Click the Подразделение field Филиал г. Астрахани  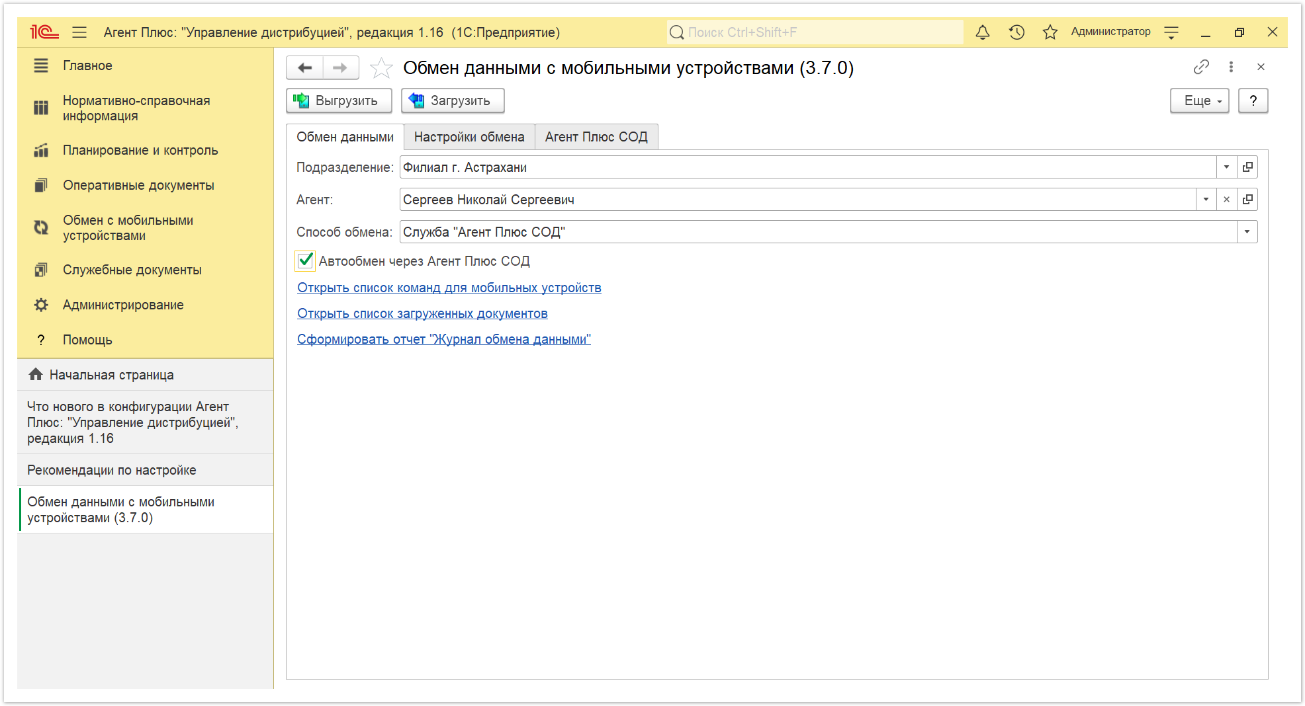point(808,167)
